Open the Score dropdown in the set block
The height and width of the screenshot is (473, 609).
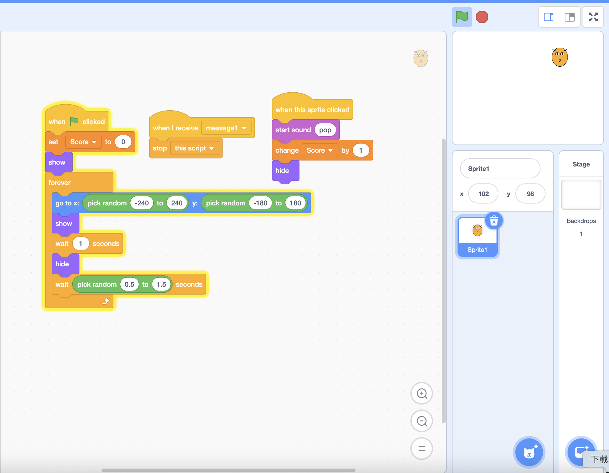pos(83,142)
